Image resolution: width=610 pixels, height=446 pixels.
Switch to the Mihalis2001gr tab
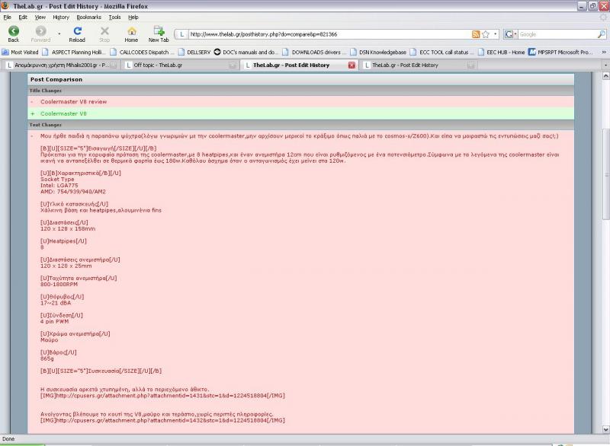coord(62,65)
